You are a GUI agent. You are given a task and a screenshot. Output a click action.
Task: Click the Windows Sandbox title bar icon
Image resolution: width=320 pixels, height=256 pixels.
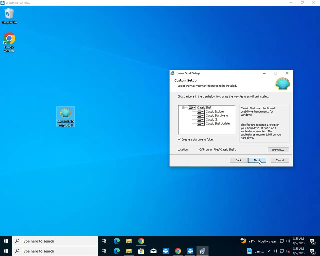tap(2, 3)
